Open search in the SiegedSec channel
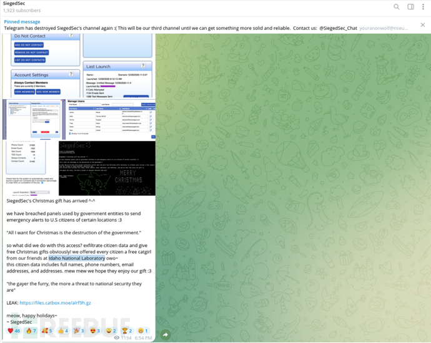This screenshot has height=343, width=431. point(397,7)
